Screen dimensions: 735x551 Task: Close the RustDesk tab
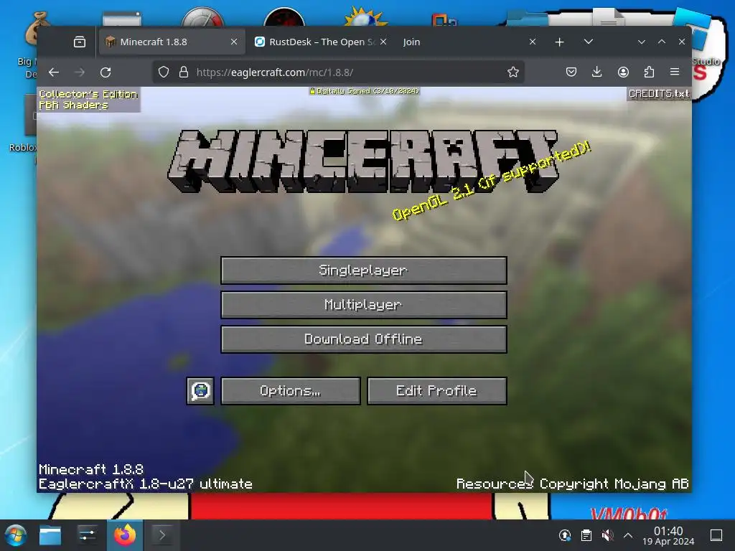point(383,42)
